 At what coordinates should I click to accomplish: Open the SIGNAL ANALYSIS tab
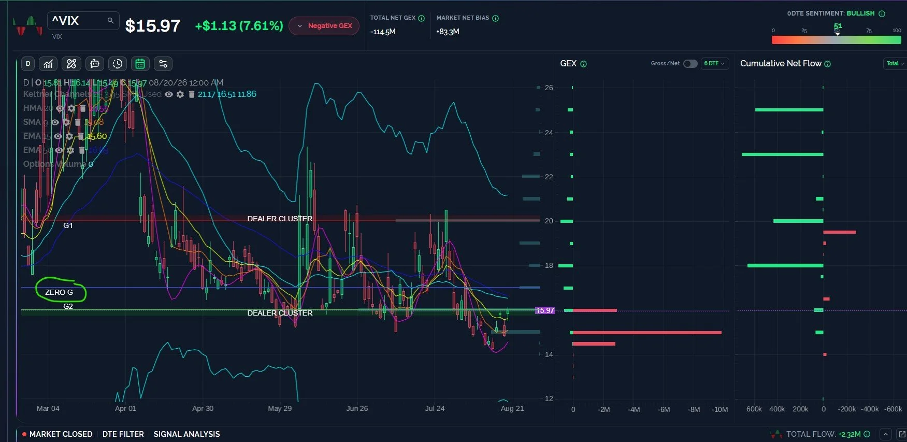point(186,434)
